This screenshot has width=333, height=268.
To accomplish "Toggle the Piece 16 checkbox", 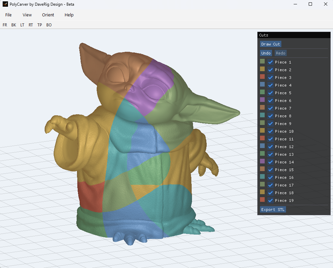I will [270, 177].
